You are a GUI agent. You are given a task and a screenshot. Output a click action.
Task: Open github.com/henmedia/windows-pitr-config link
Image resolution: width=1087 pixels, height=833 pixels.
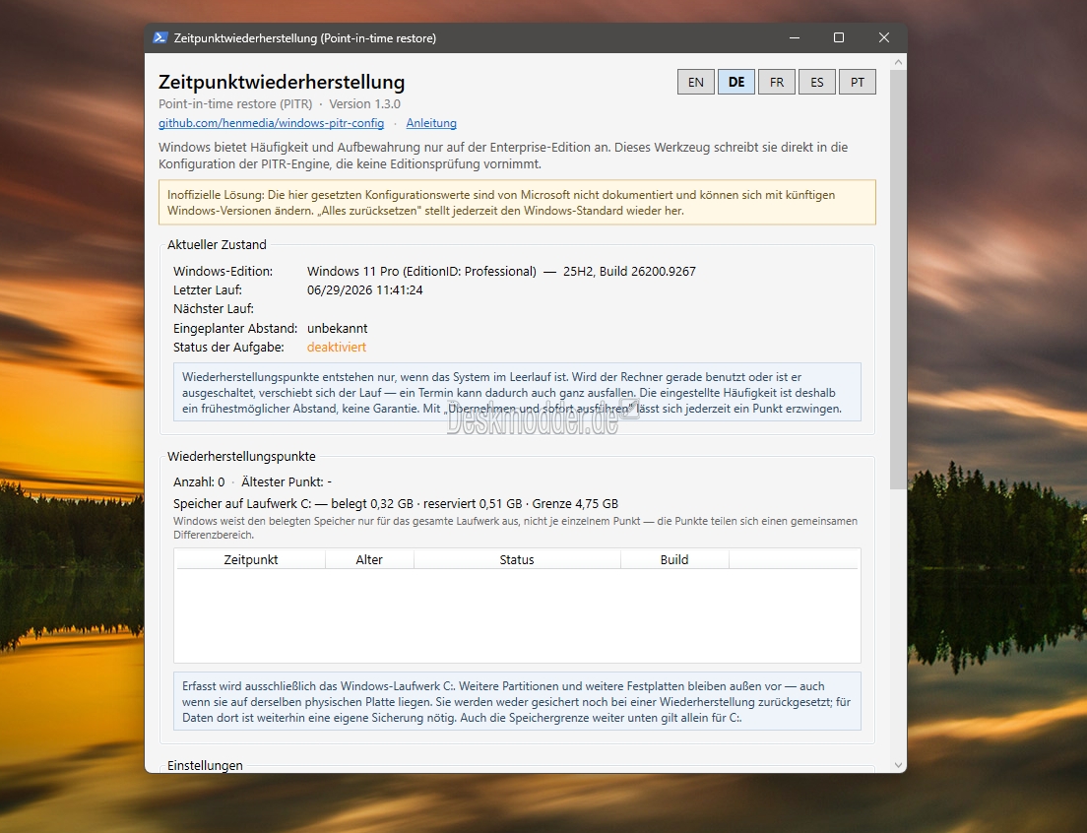(x=271, y=123)
